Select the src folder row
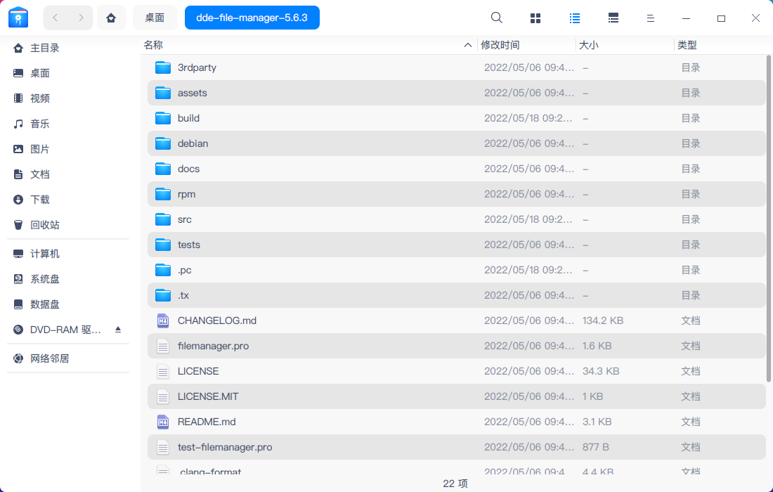Screen dimensions: 773x492 [457, 219]
